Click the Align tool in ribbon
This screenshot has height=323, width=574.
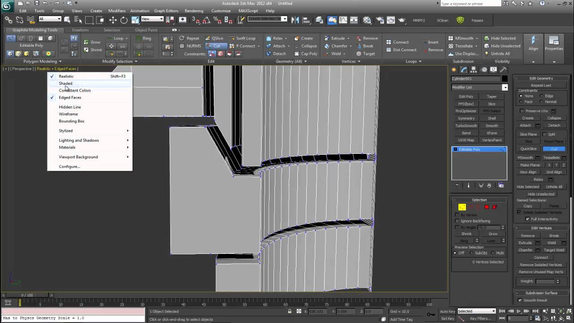533,44
